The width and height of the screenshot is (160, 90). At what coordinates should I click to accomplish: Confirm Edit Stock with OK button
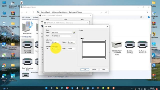(x=85, y=69)
